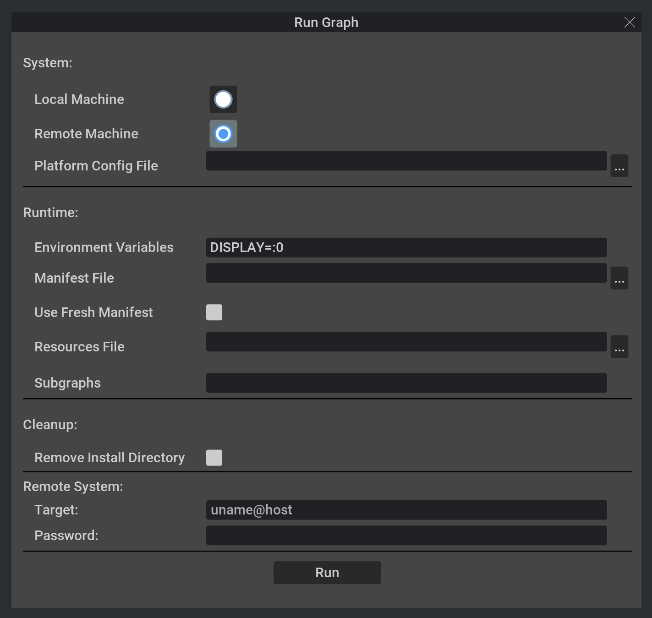Click Resources File ellipsis browse button
The height and width of the screenshot is (618, 652).
619,347
